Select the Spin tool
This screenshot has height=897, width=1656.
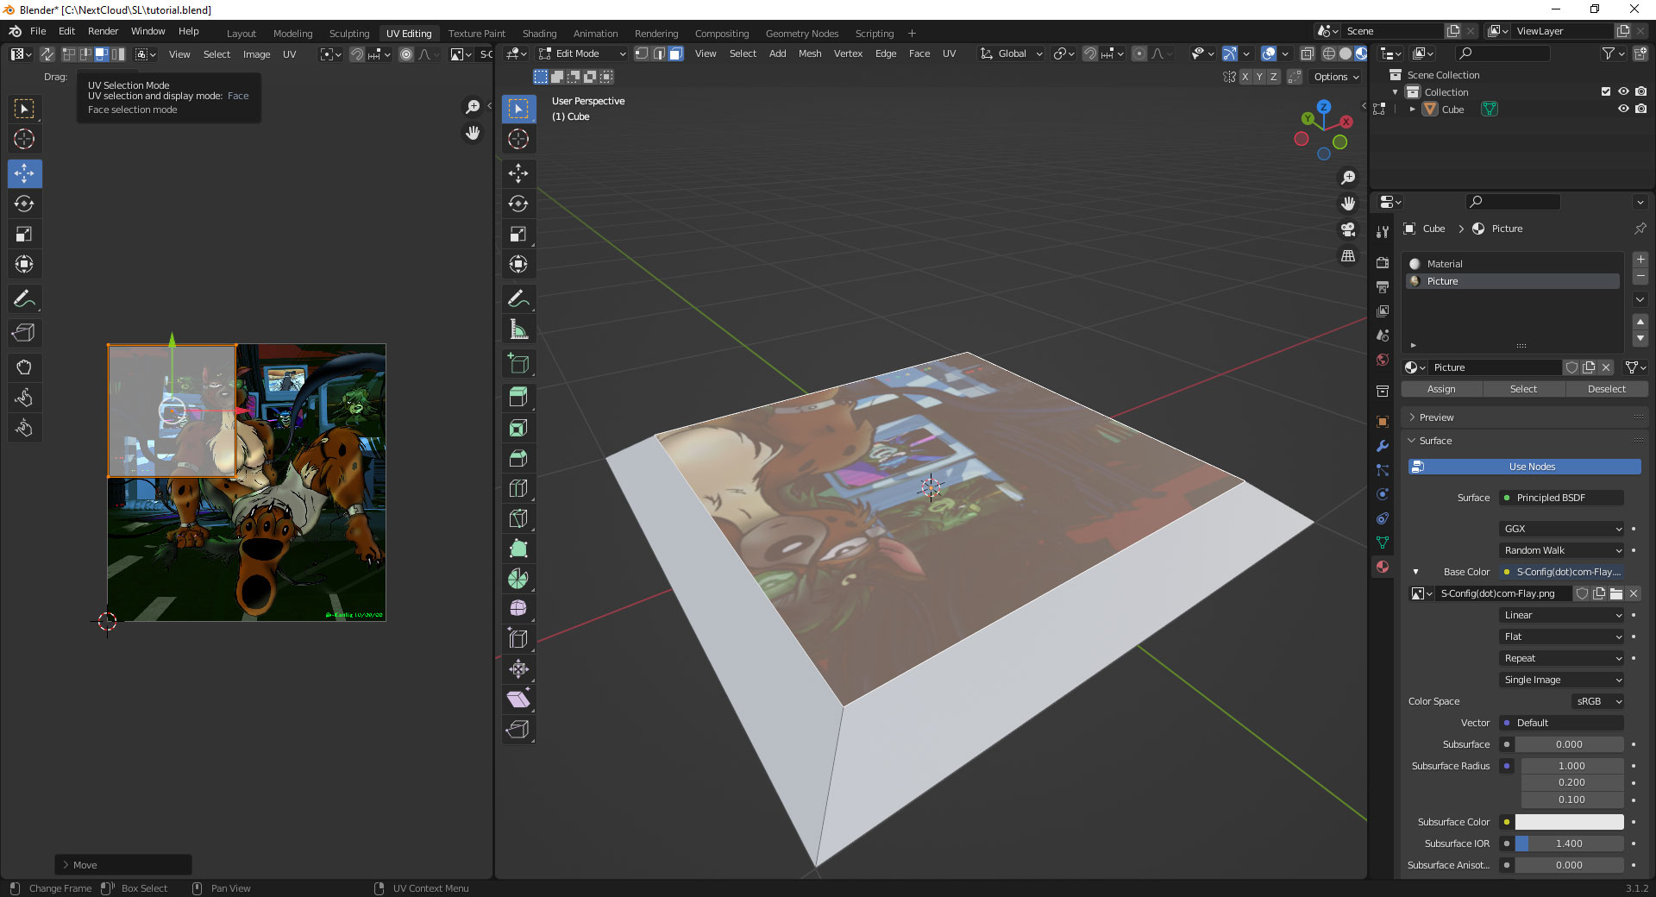pos(518,579)
